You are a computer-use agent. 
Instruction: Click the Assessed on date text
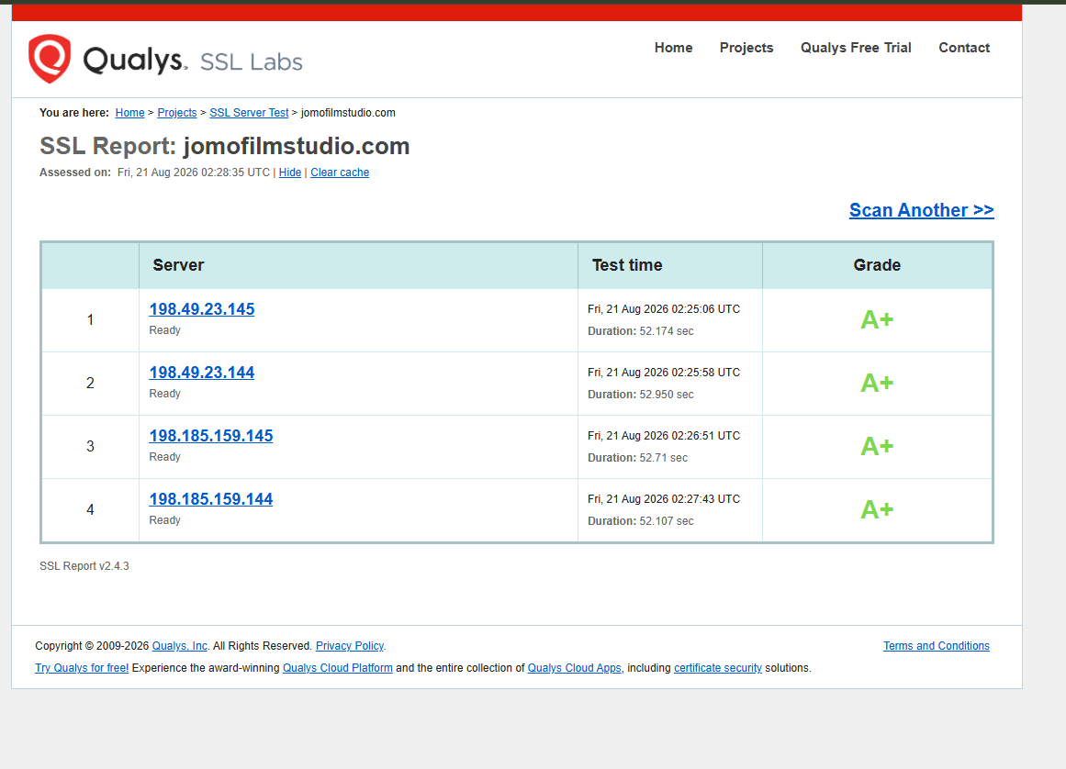(155, 173)
